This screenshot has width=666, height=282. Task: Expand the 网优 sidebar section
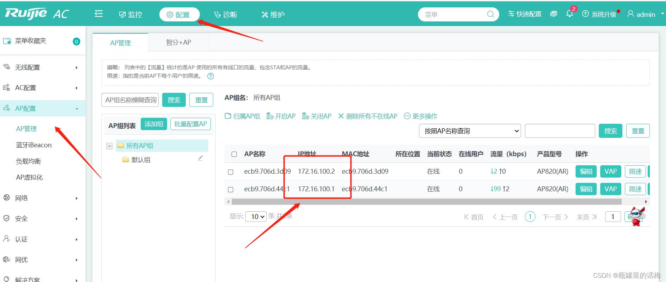coord(42,259)
